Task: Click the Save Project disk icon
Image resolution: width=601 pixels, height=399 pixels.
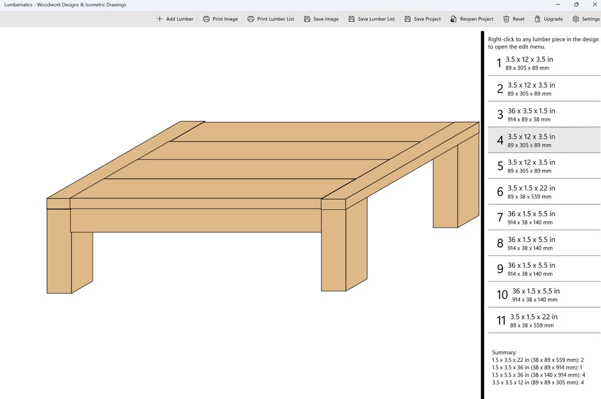Action: click(408, 19)
